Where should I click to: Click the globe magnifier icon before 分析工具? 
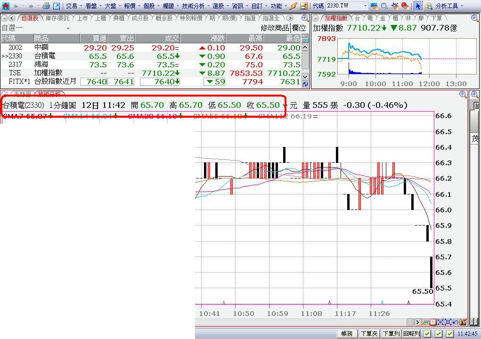[x=429, y=6]
